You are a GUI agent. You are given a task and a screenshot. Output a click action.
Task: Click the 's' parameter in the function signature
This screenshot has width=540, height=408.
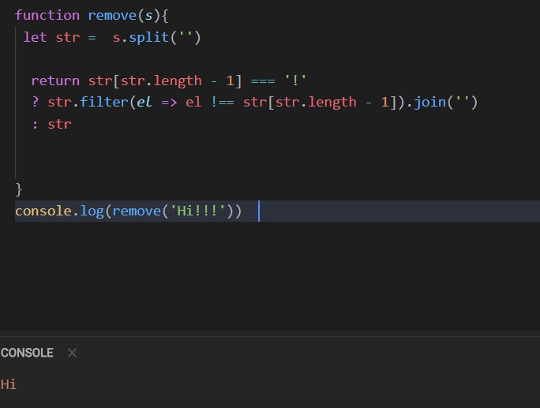pos(148,16)
